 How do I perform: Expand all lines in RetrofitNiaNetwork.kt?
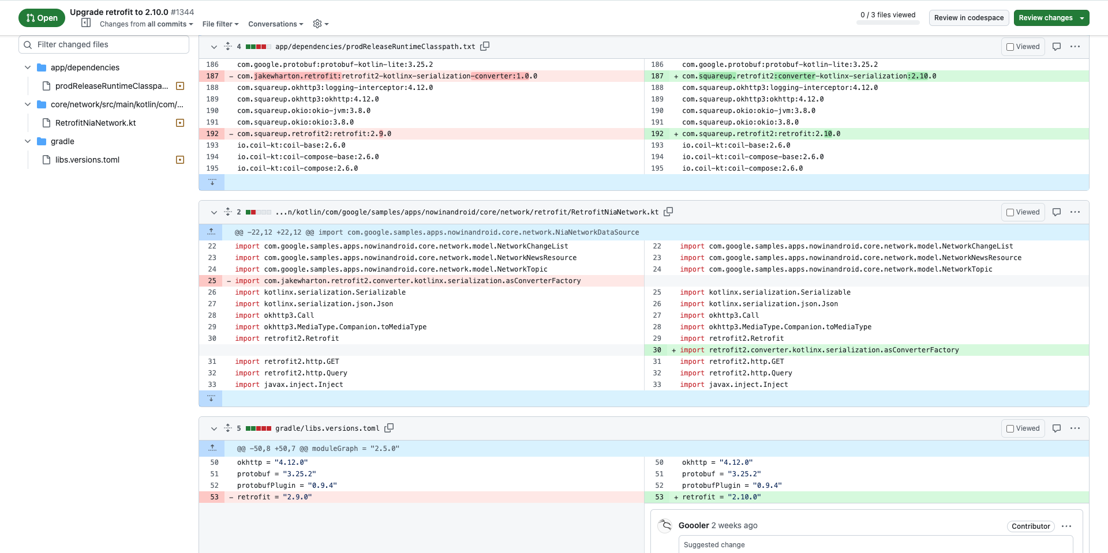pos(228,212)
